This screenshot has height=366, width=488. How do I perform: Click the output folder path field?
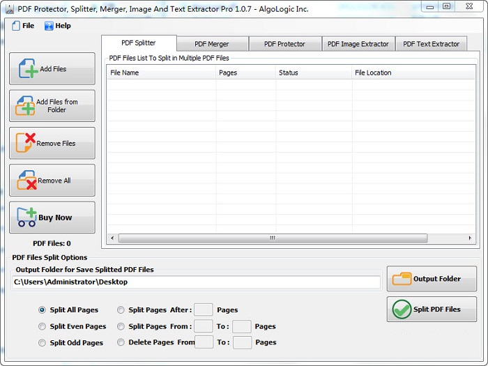(197, 282)
